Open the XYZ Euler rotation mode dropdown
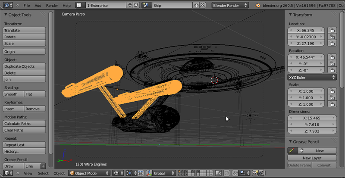The image size is (345, 178). click(312, 78)
